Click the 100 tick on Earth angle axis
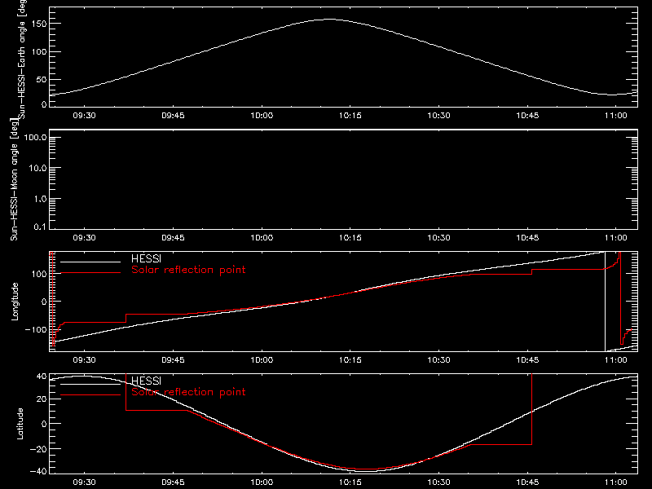Viewport: 652px width, 489px height. [x=39, y=51]
